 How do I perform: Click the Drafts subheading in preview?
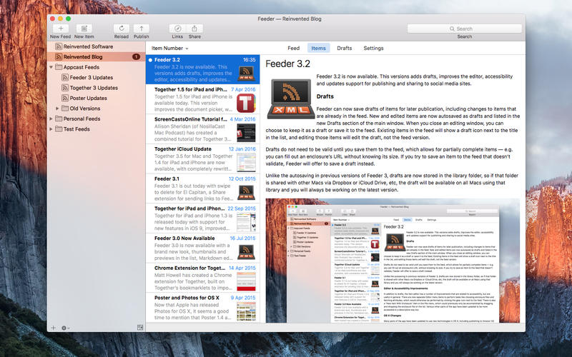coord(325,96)
